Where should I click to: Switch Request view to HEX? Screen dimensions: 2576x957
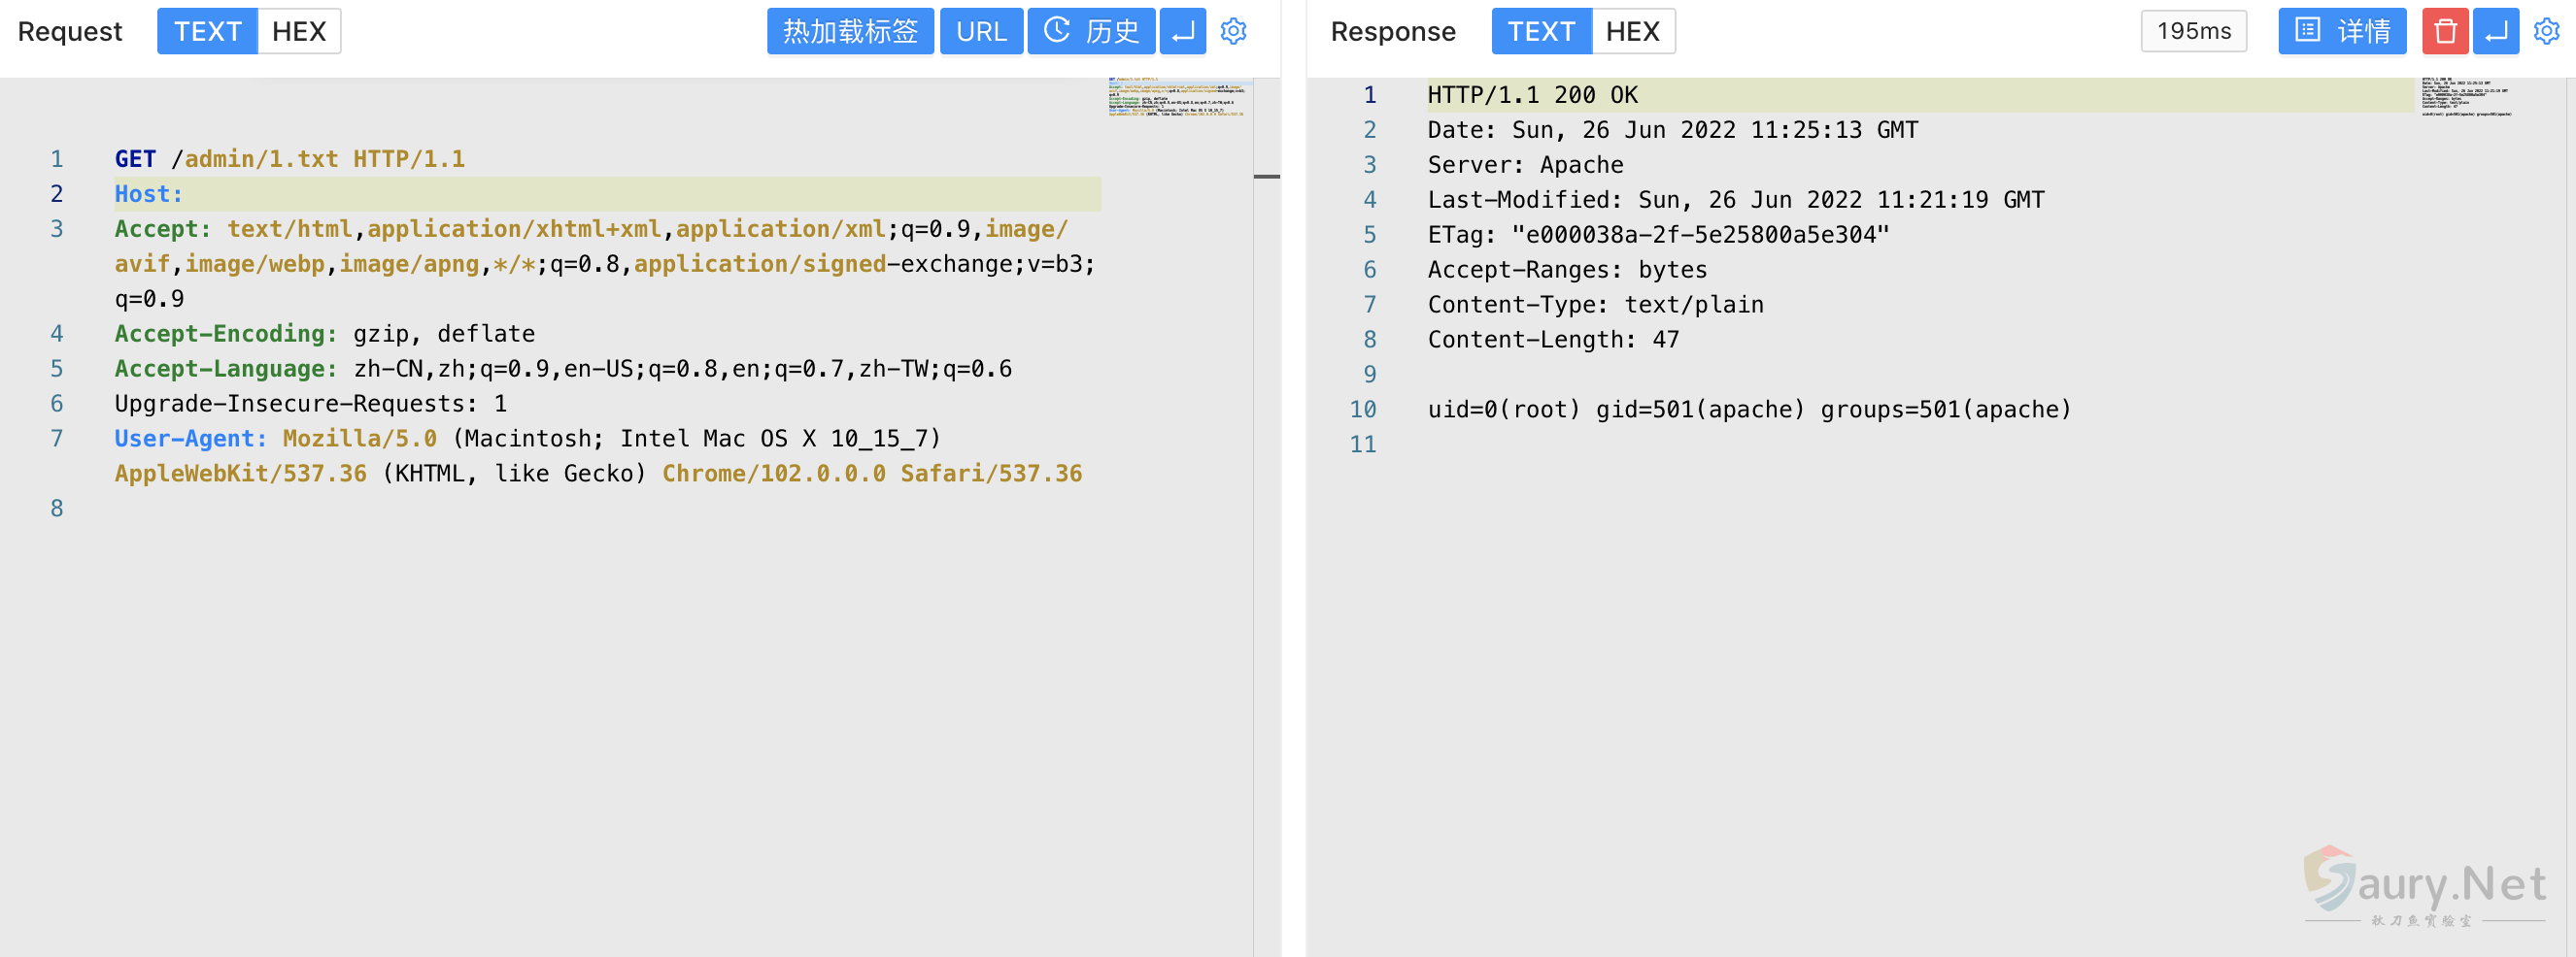click(299, 32)
